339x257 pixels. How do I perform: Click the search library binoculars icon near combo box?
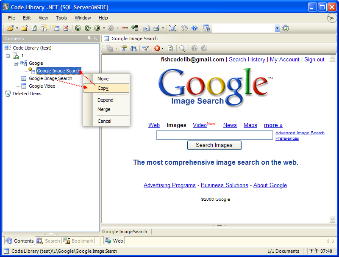click(x=207, y=28)
